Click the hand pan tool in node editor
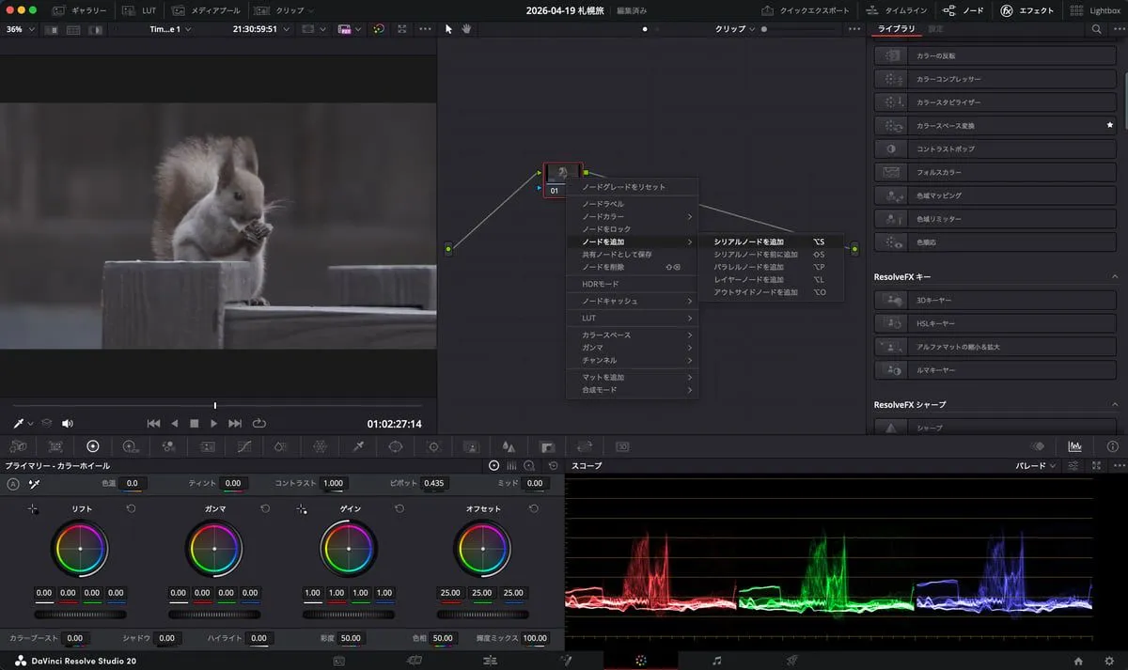This screenshot has width=1128, height=670. [x=466, y=29]
